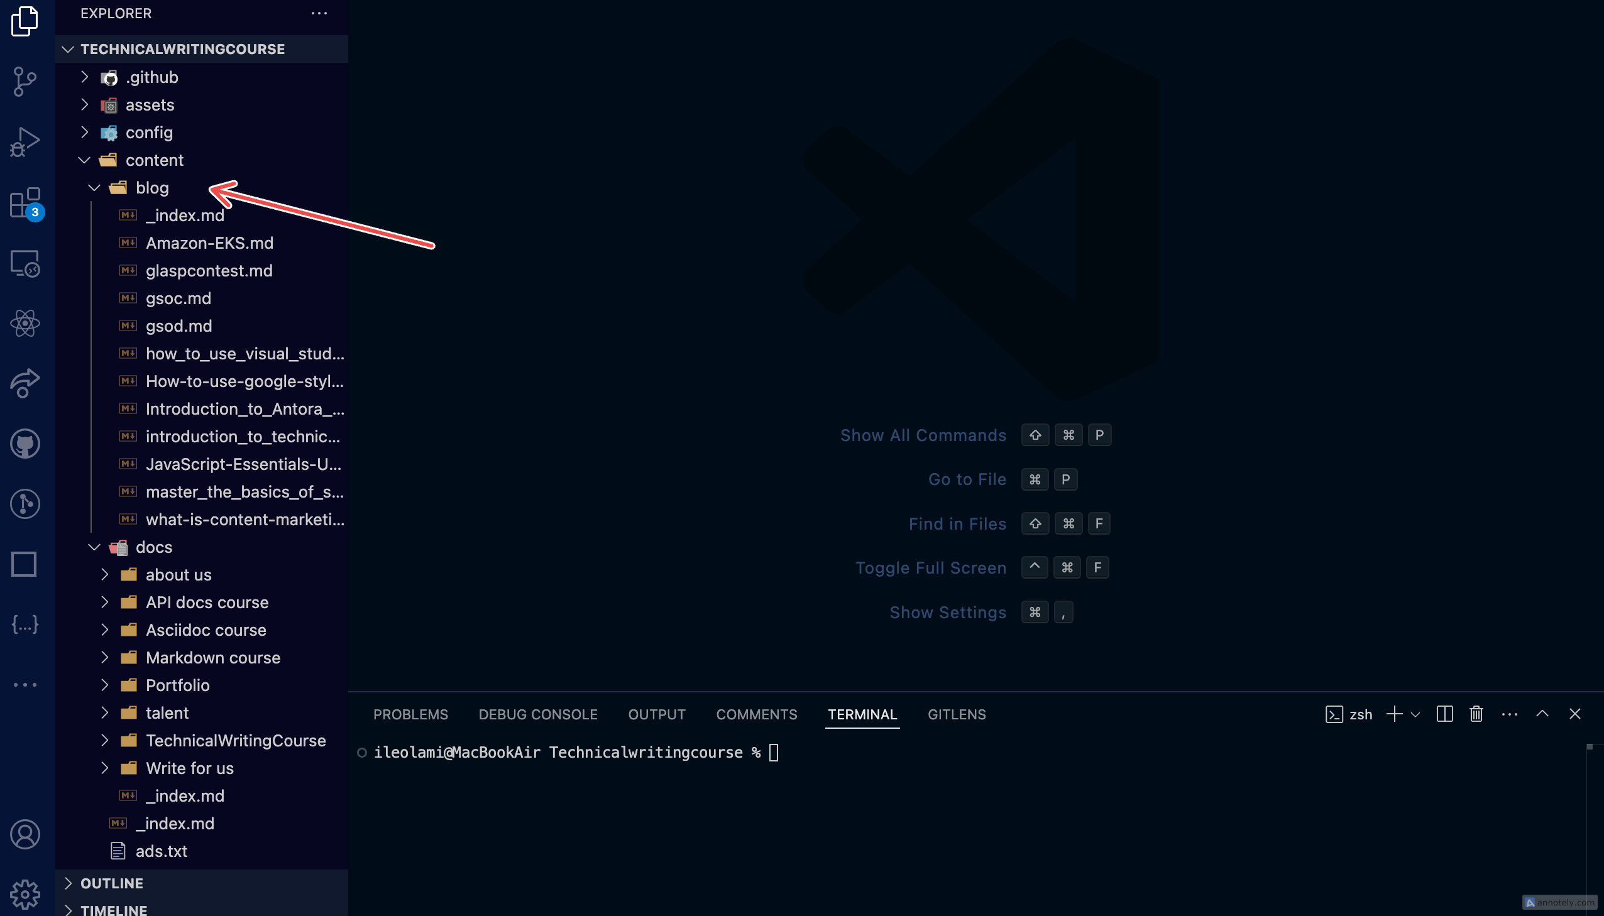
Task: Open the Source Control view
Action: [25, 82]
